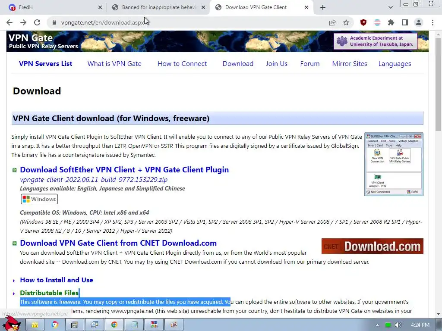Viewport: 442px width, 331px height.
Task: Open the SoftEther VPN taskbar icon
Action: coord(154,325)
